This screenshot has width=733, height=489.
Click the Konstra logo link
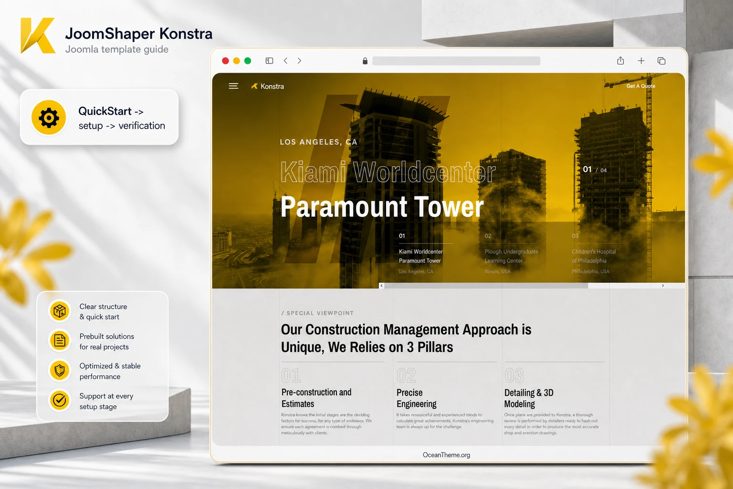pos(268,86)
